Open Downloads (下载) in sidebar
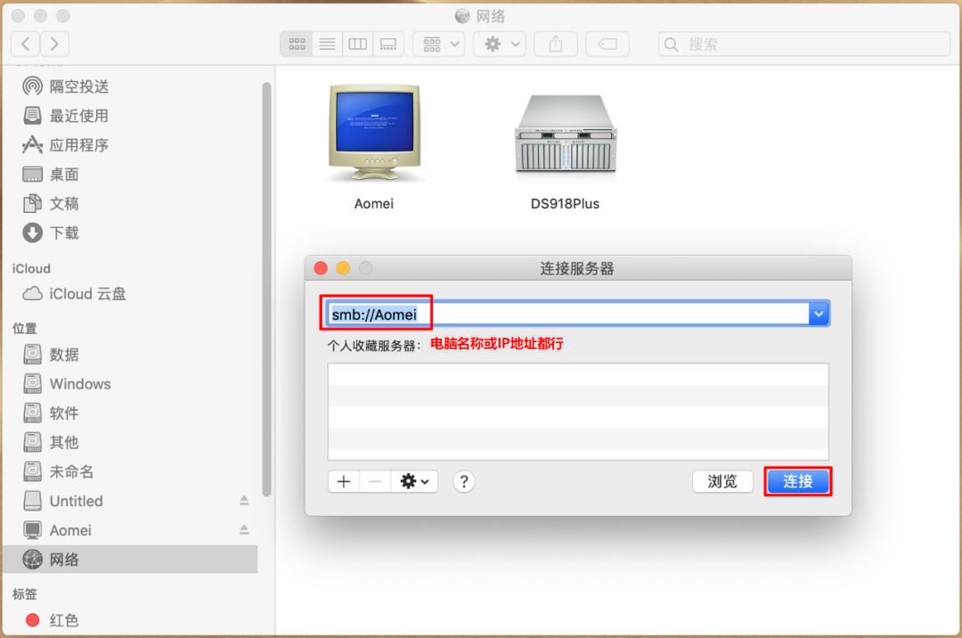The image size is (962, 638). 130,233
